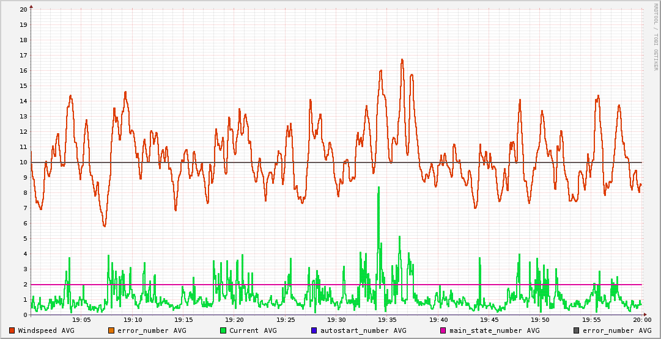Select the 20:00 time axis label

(641, 320)
